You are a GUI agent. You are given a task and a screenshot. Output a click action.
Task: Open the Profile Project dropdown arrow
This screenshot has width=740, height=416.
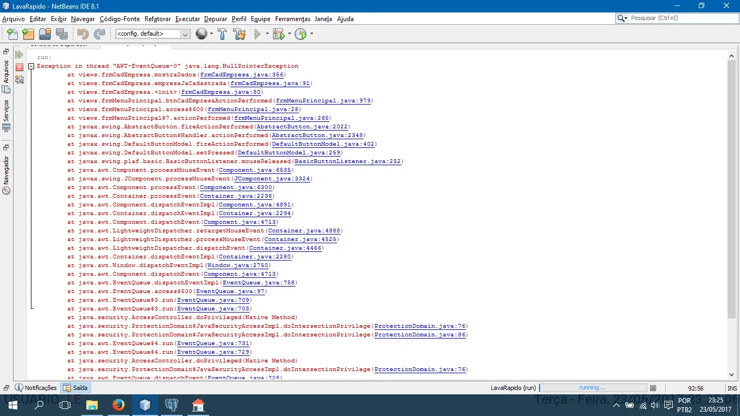[x=311, y=34]
